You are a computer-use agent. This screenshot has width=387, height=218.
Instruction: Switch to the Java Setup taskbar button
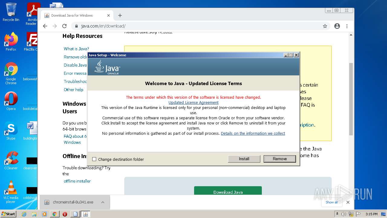[85, 214]
